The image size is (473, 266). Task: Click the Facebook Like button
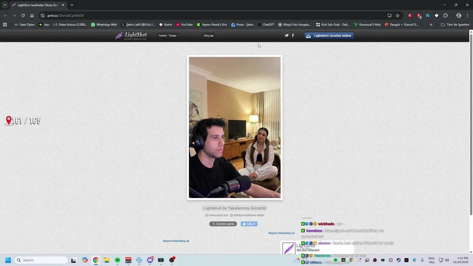tap(249, 224)
